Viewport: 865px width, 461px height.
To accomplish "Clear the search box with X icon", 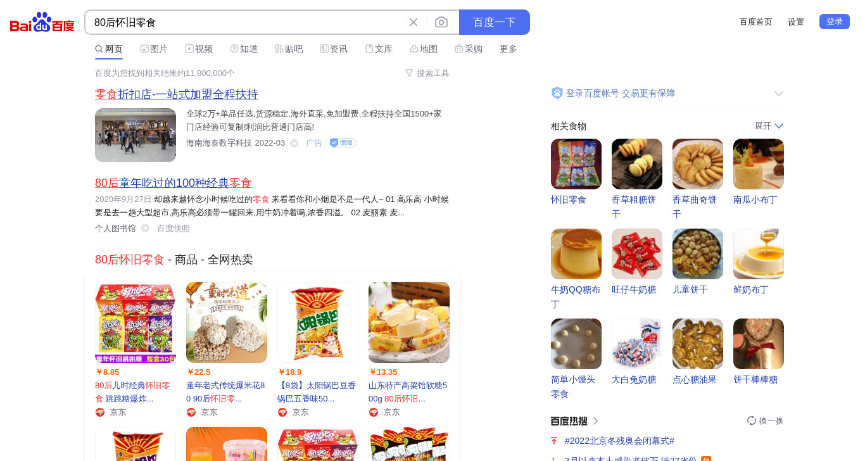I will click(414, 22).
